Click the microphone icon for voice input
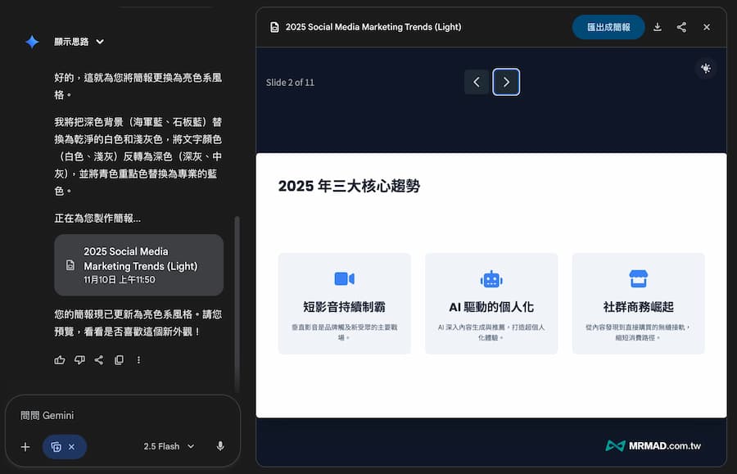The height and width of the screenshot is (474, 737). [x=219, y=446]
